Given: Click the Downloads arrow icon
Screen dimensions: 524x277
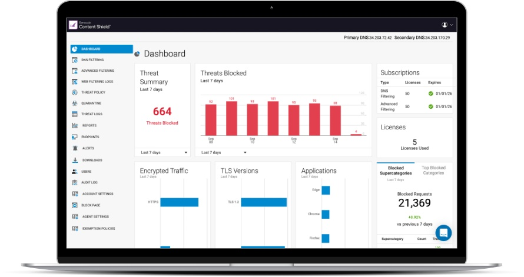Looking at the screenshot, I should click(75, 160).
